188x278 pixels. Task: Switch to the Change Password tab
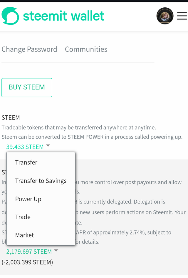tap(29, 49)
